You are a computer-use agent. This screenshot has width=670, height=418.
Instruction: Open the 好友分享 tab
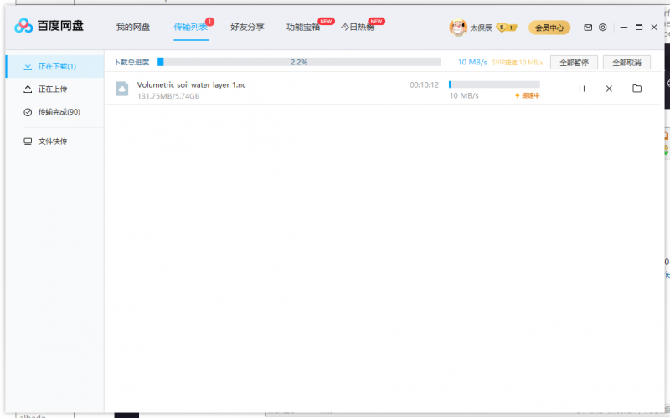click(x=247, y=28)
